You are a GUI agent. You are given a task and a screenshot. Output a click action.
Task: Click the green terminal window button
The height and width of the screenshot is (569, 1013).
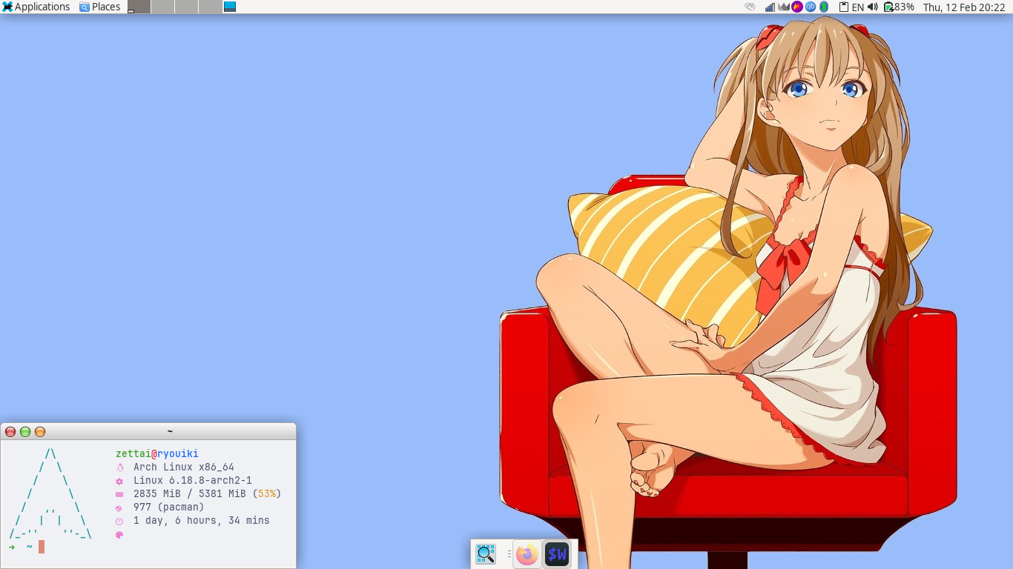point(25,431)
